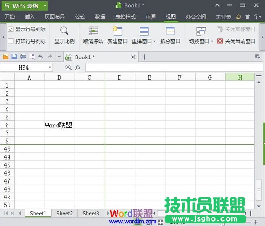Collapse the ribbon with the up caret

tap(217, 5)
